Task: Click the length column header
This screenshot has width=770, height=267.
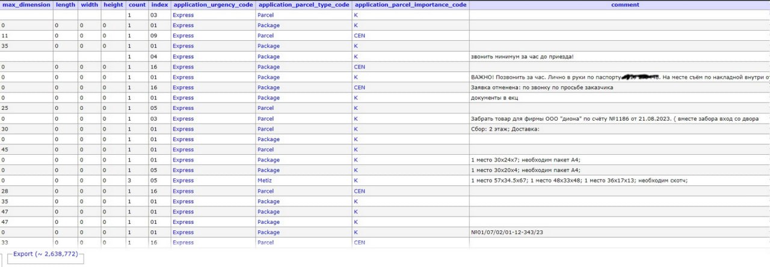Action: [66, 5]
